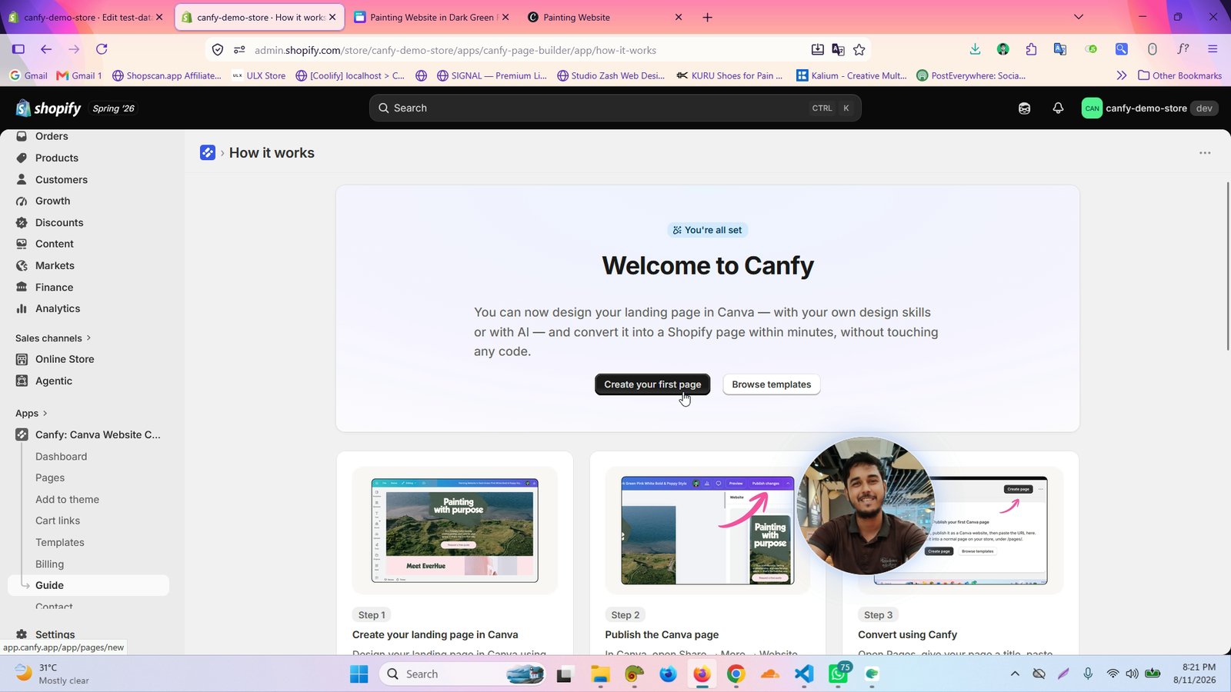Open the Sidekick assistant icon in top bar

[x=1024, y=108]
